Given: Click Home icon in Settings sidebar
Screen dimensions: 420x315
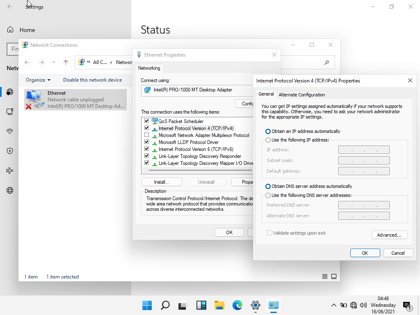Looking at the screenshot, I should (10, 30).
